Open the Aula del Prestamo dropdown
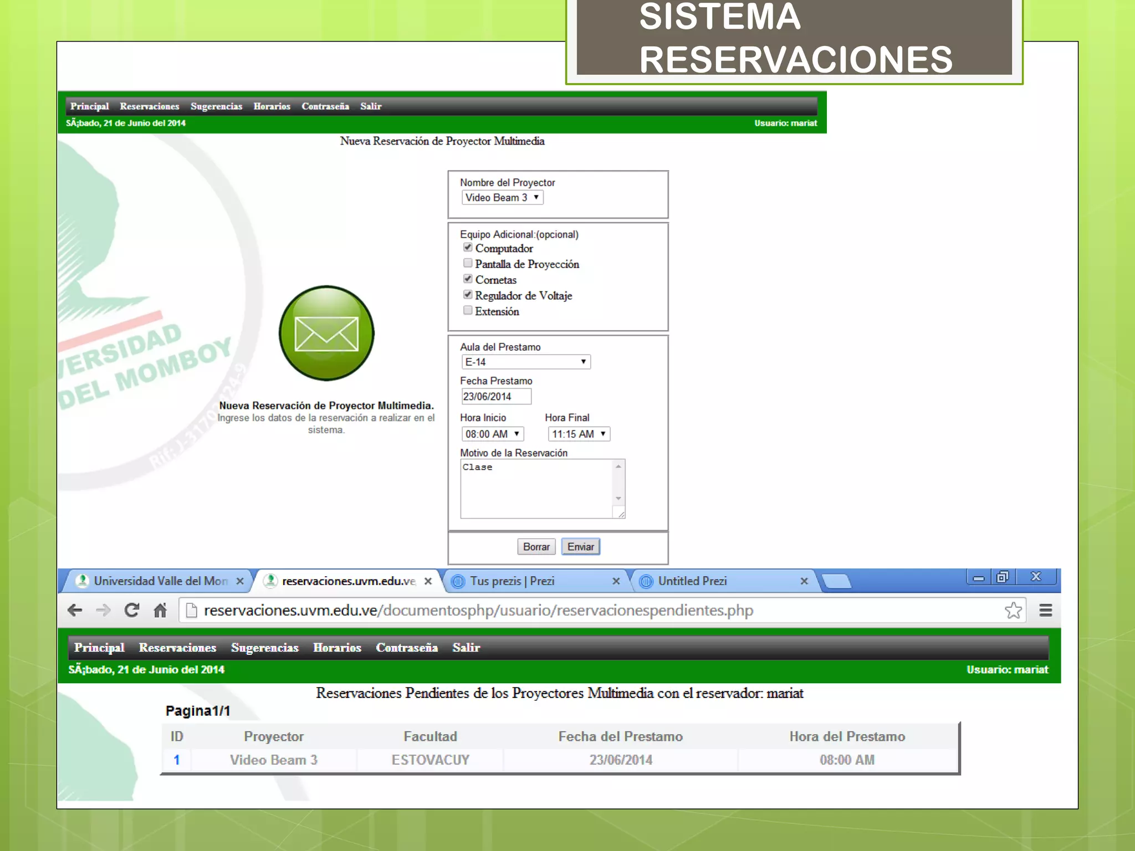Viewport: 1135px width, 851px height. 526,362
